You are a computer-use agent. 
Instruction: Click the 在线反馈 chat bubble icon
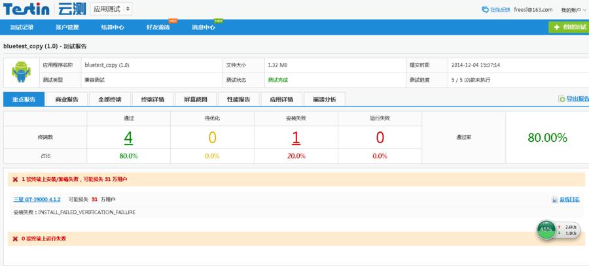pyautogui.click(x=485, y=10)
